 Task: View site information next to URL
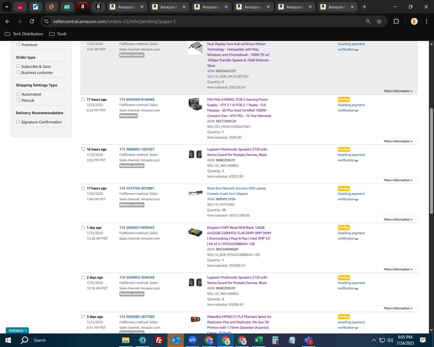tap(46, 21)
